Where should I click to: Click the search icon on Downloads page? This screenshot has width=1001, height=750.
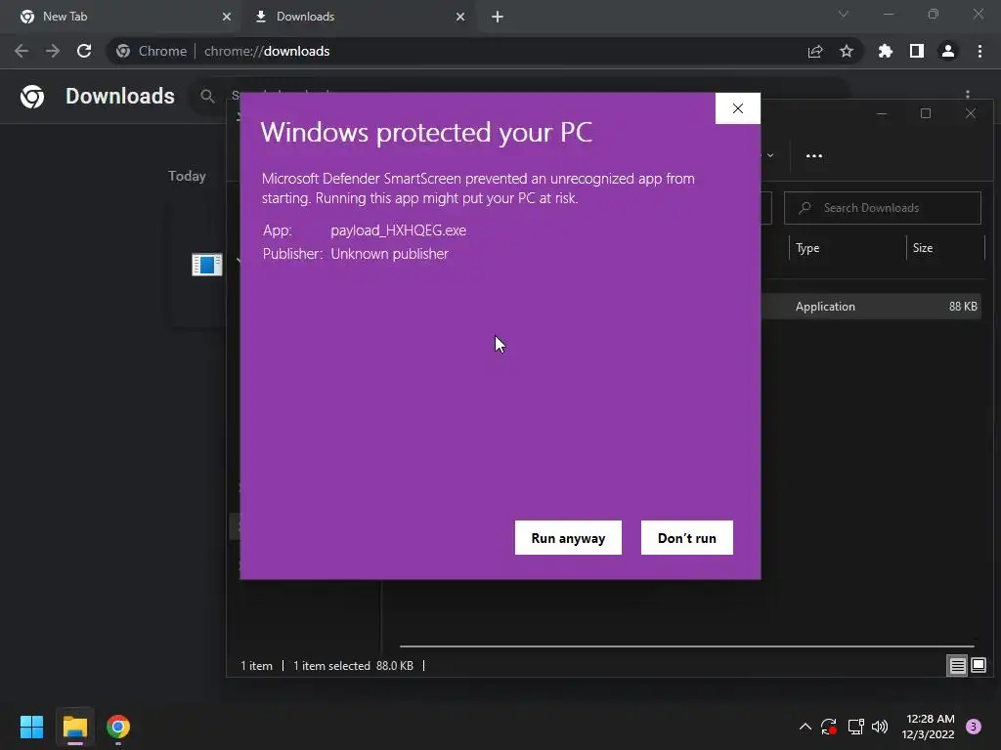click(x=207, y=97)
